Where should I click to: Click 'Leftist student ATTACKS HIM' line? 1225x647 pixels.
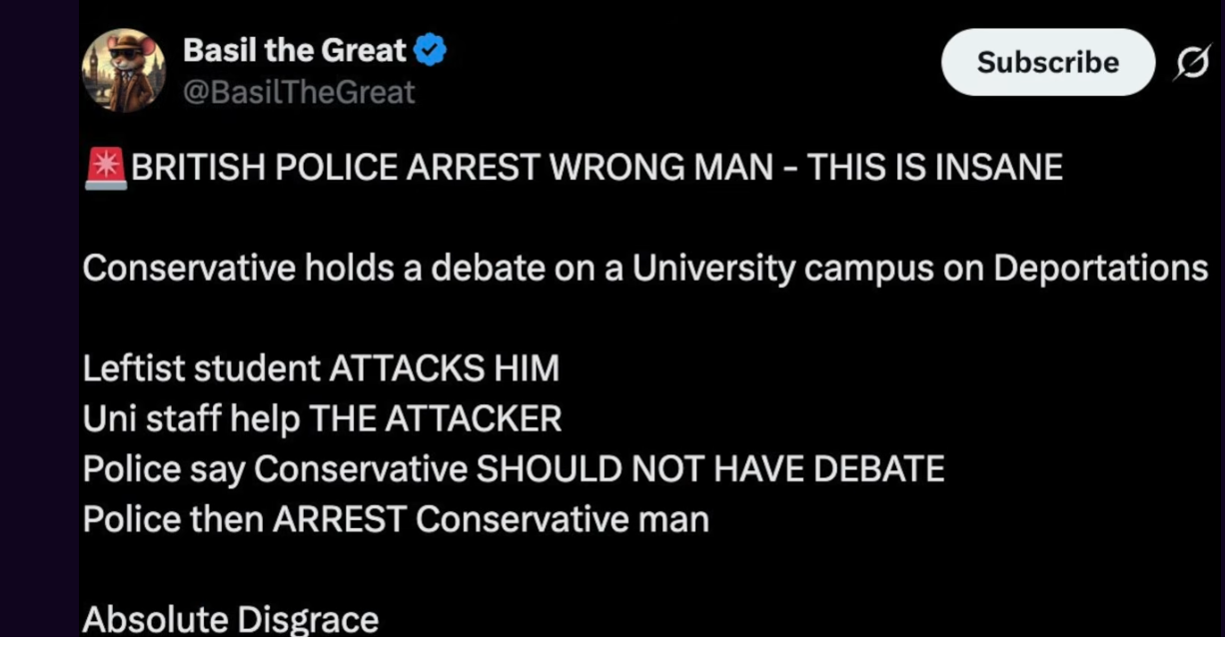pos(322,368)
